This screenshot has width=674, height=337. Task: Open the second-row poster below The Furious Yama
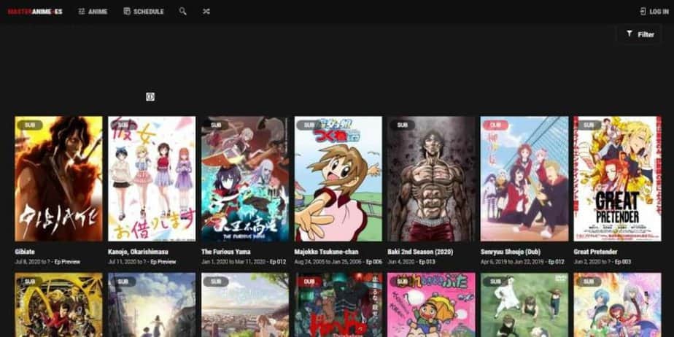coord(245,305)
